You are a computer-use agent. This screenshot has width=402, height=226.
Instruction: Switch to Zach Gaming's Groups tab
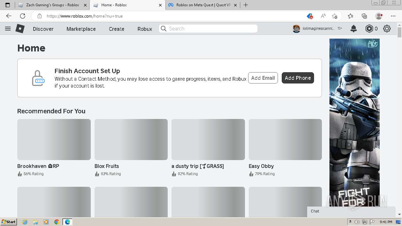pyautogui.click(x=52, y=5)
